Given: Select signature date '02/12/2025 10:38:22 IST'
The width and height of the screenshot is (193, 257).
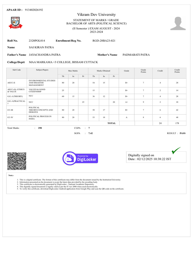Looking at the screenshot, I should 154,159.
